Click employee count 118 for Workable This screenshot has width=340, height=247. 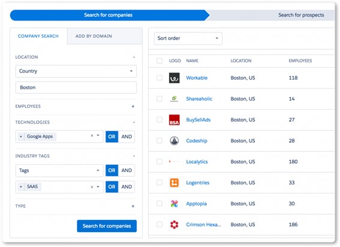pos(293,78)
